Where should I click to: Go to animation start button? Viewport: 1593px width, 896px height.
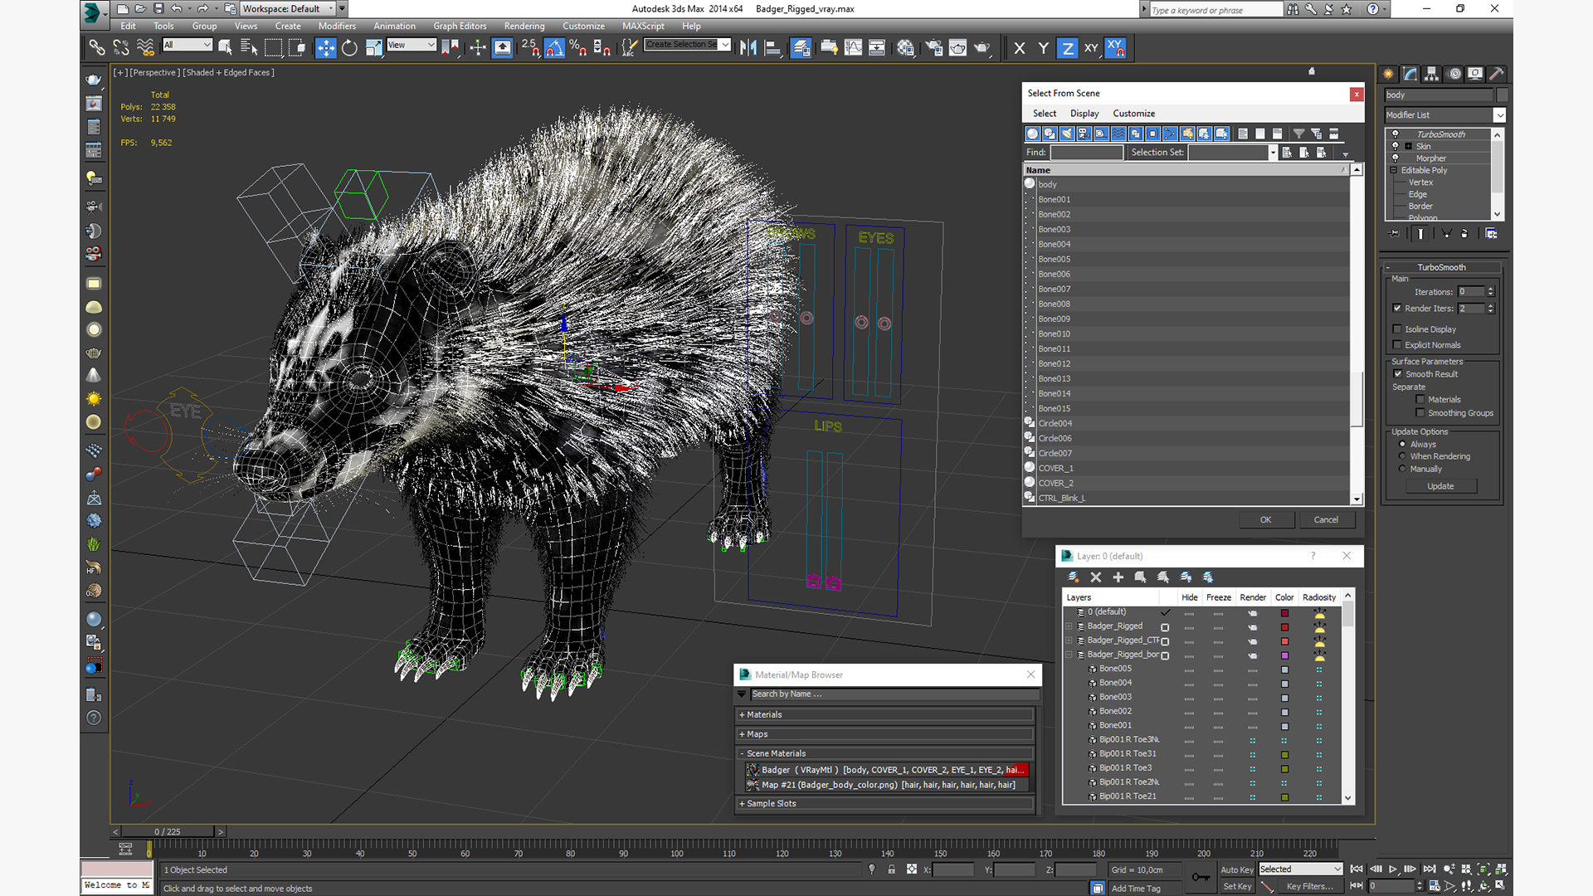pyautogui.click(x=1357, y=869)
